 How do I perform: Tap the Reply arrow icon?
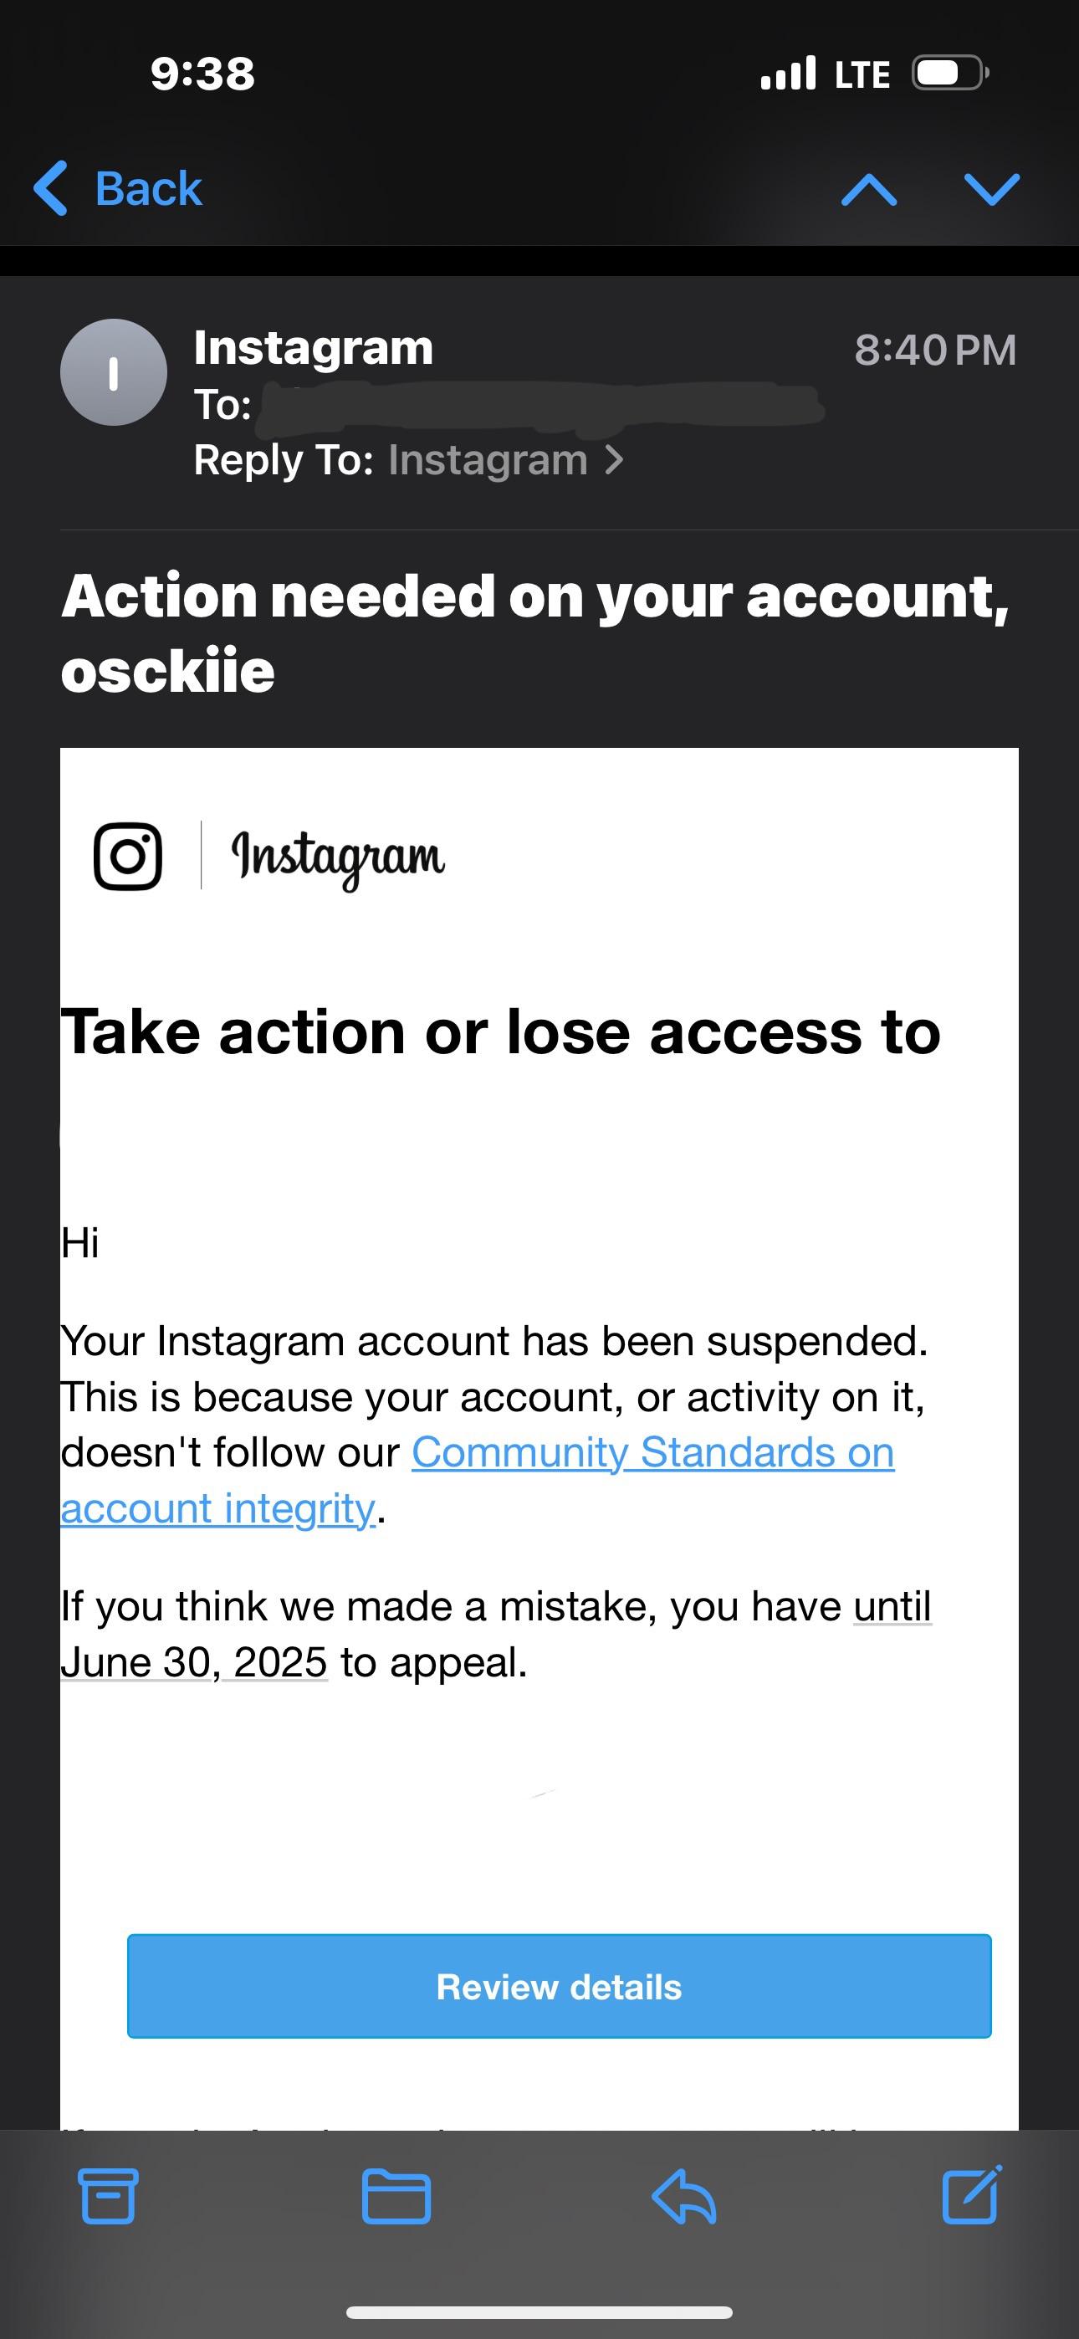684,2196
